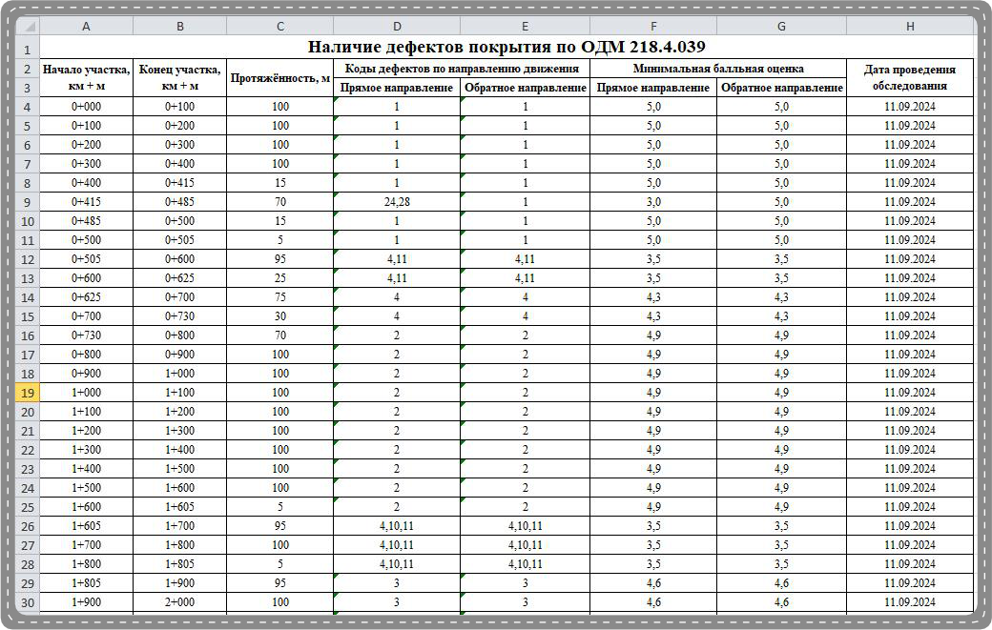This screenshot has width=992, height=630.
Task: Click cell '0+625' in column A
Action: click(x=86, y=297)
